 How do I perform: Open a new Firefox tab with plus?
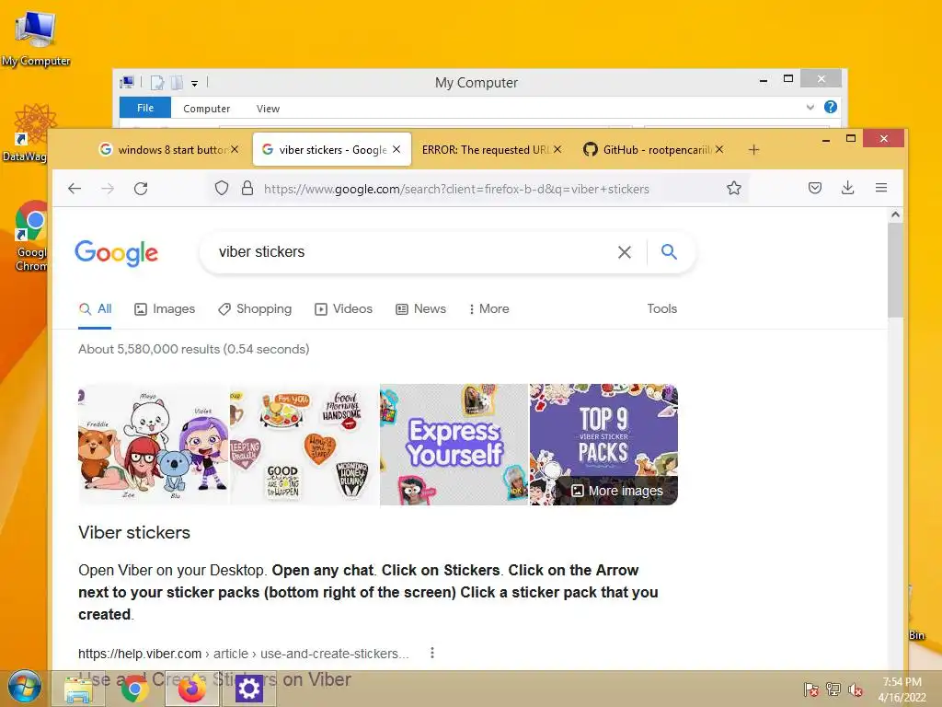coord(754,150)
